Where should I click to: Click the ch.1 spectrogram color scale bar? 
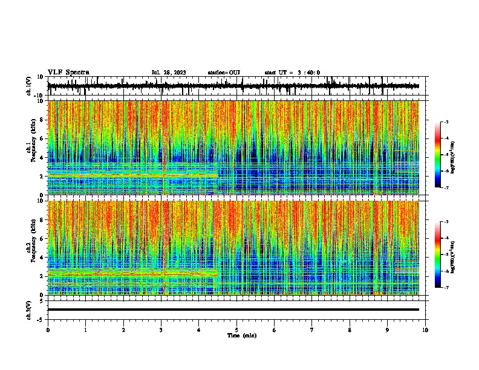(x=438, y=155)
